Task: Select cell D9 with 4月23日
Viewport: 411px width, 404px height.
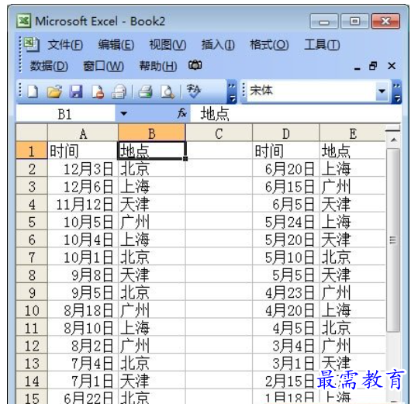Action: [x=286, y=292]
